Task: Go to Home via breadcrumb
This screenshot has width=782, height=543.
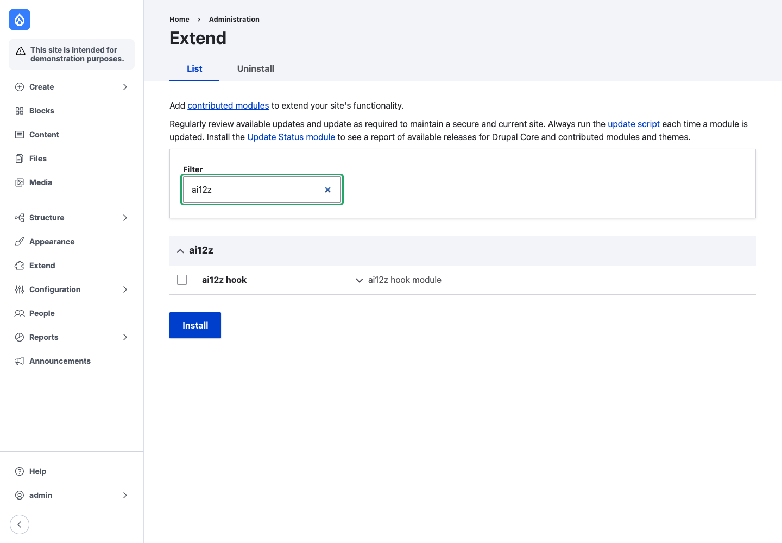Action: click(x=179, y=19)
